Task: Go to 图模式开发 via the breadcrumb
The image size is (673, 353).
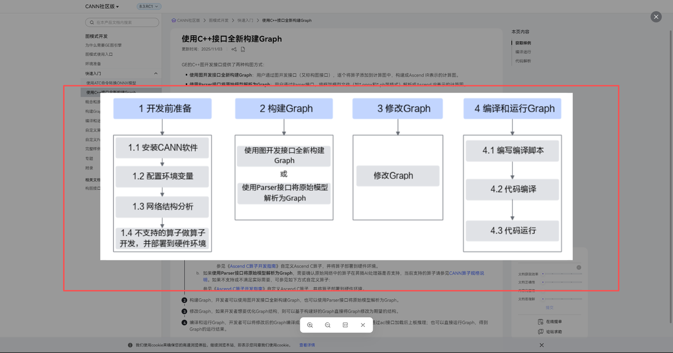Action: click(x=219, y=20)
